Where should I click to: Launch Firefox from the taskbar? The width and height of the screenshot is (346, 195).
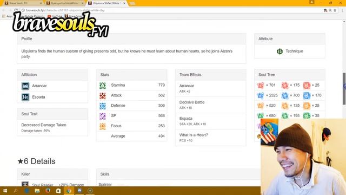point(48,191)
